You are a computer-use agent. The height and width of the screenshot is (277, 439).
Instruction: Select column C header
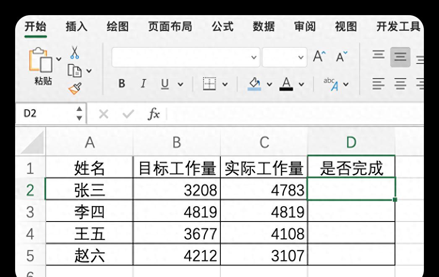264,142
